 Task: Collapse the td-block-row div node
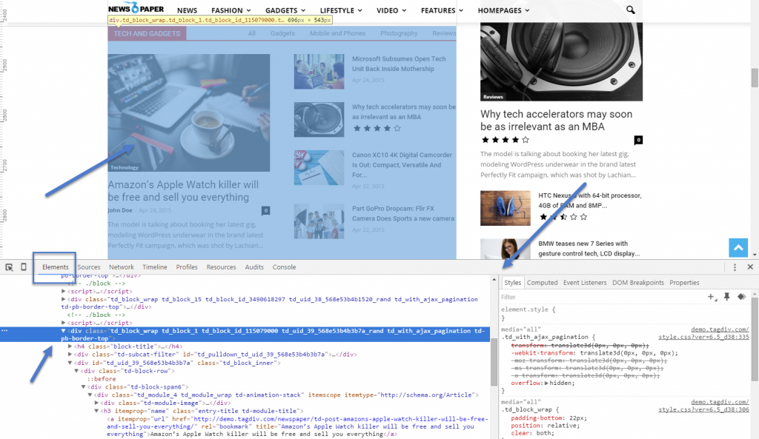coord(76,371)
